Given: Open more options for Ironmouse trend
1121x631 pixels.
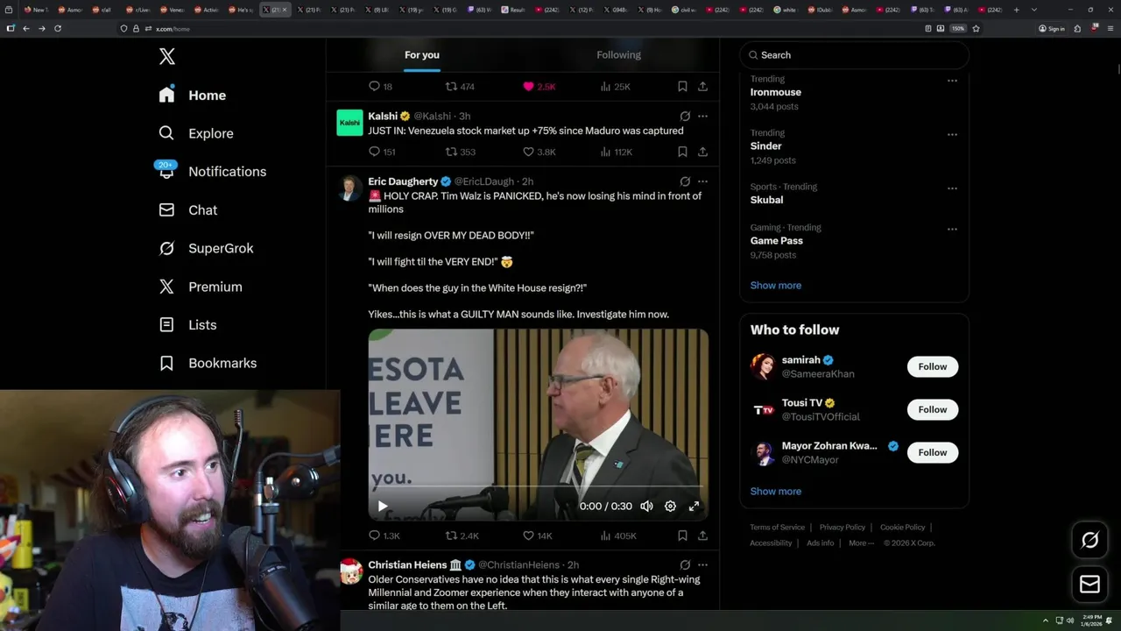Looking at the screenshot, I should 952,81.
